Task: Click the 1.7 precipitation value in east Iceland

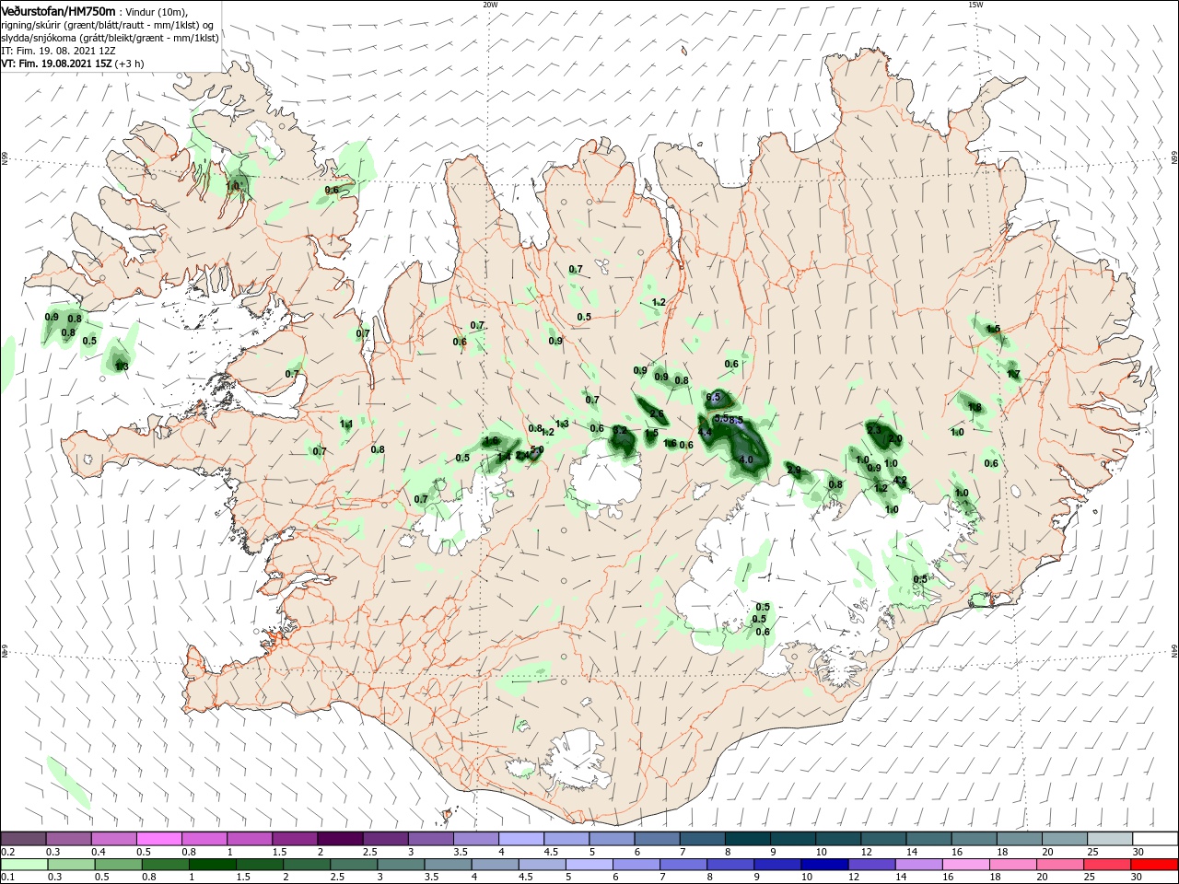Action: point(1013,374)
